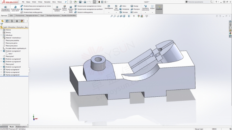
Task: Click the Edit appearance color ball icon
Action: (139, 16)
